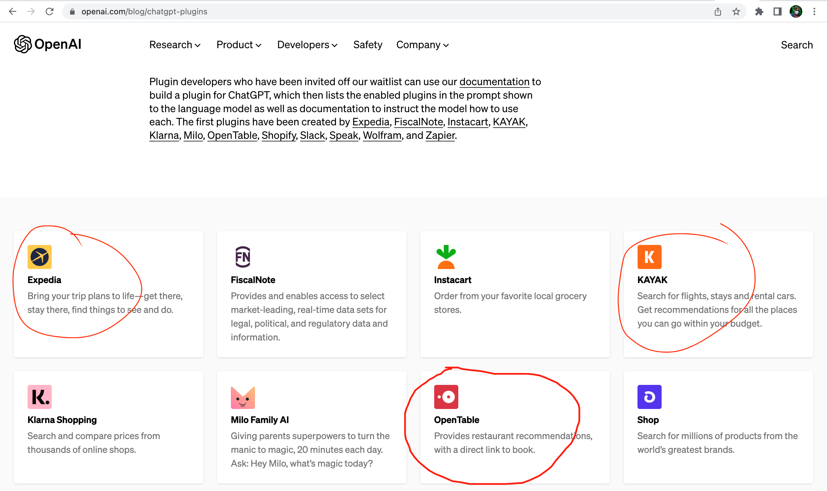Image resolution: width=827 pixels, height=491 pixels.
Task: Click the address bar URL
Action: click(x=144, y=12)
